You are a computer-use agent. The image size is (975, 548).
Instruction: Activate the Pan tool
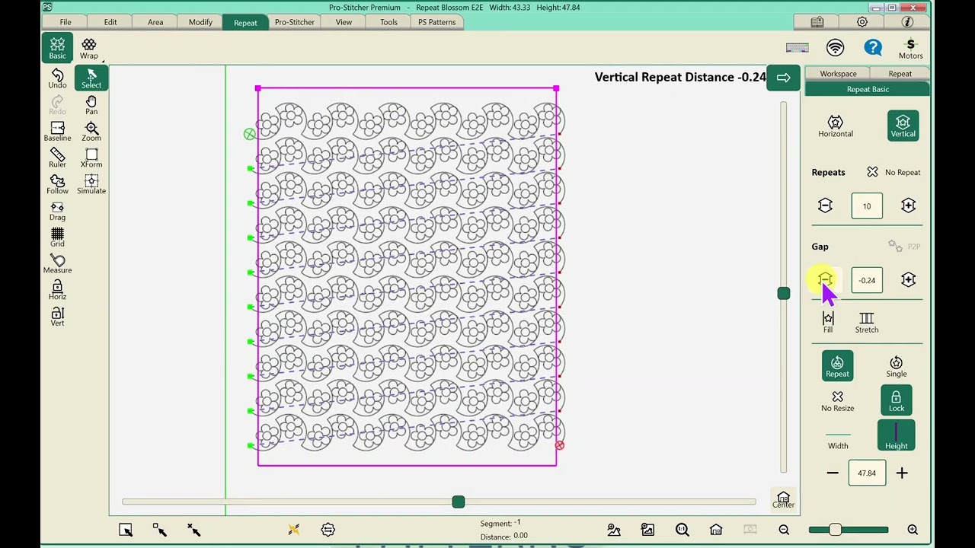click(91, 106)
